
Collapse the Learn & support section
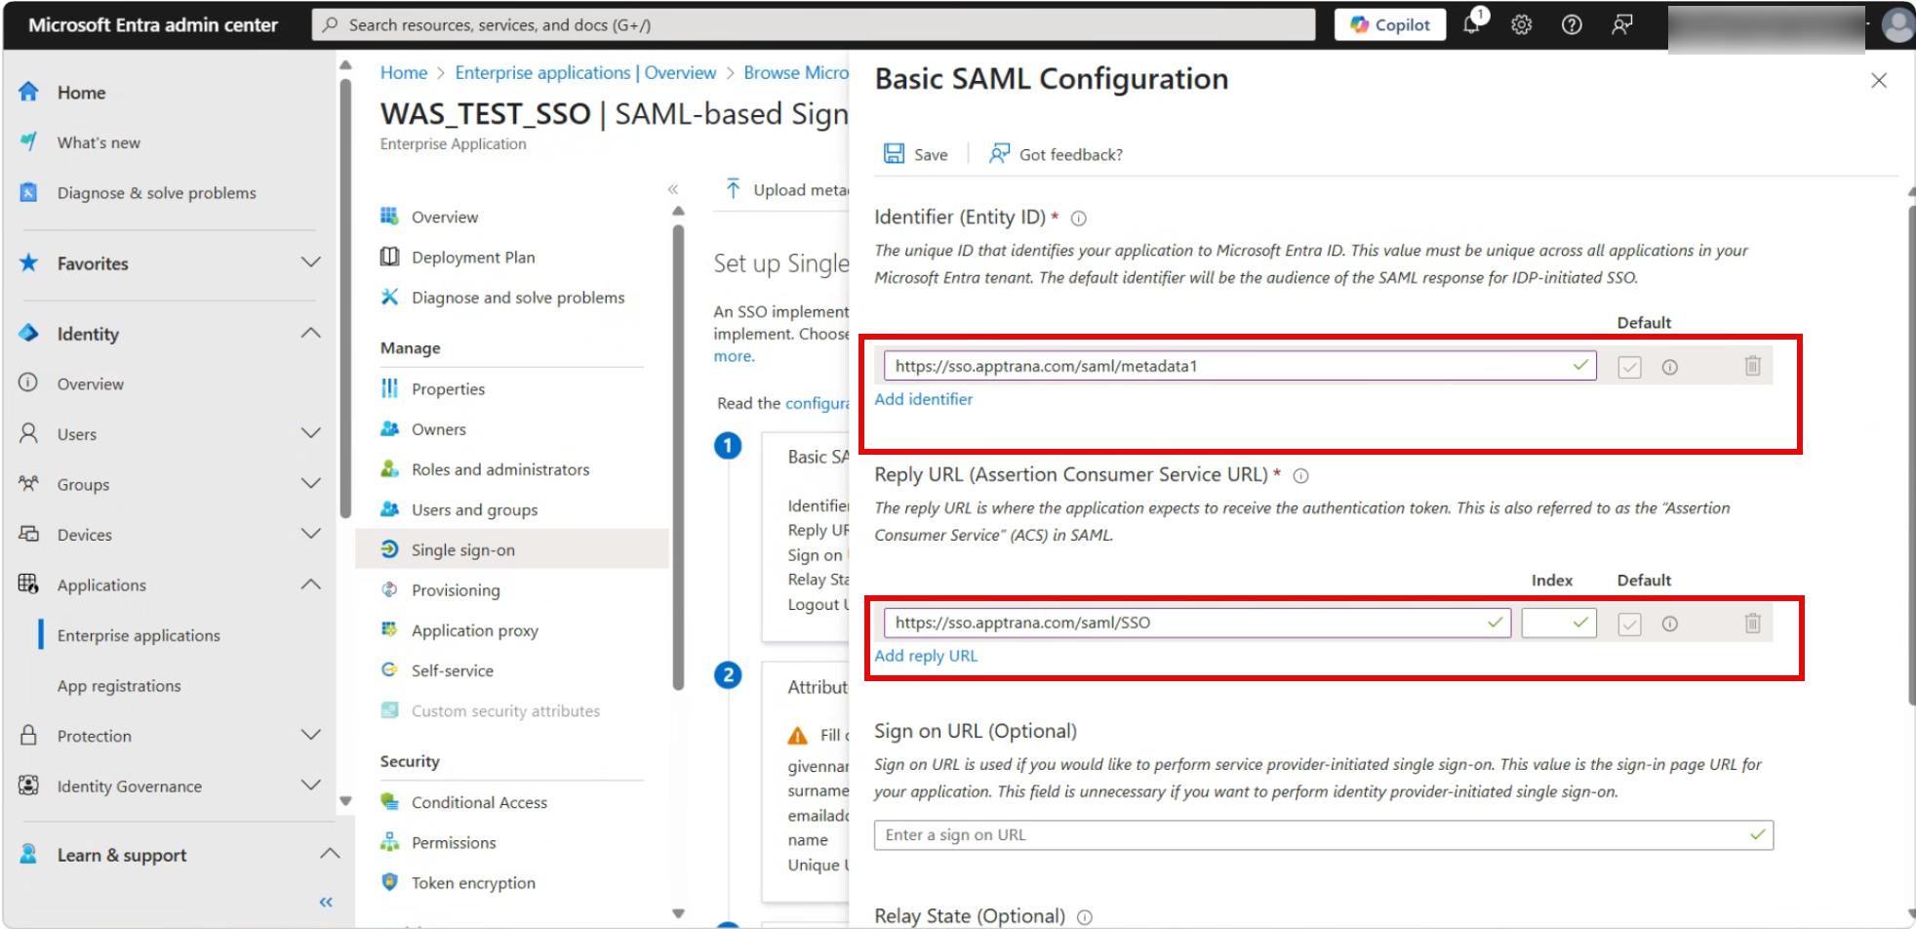[330, 854]
